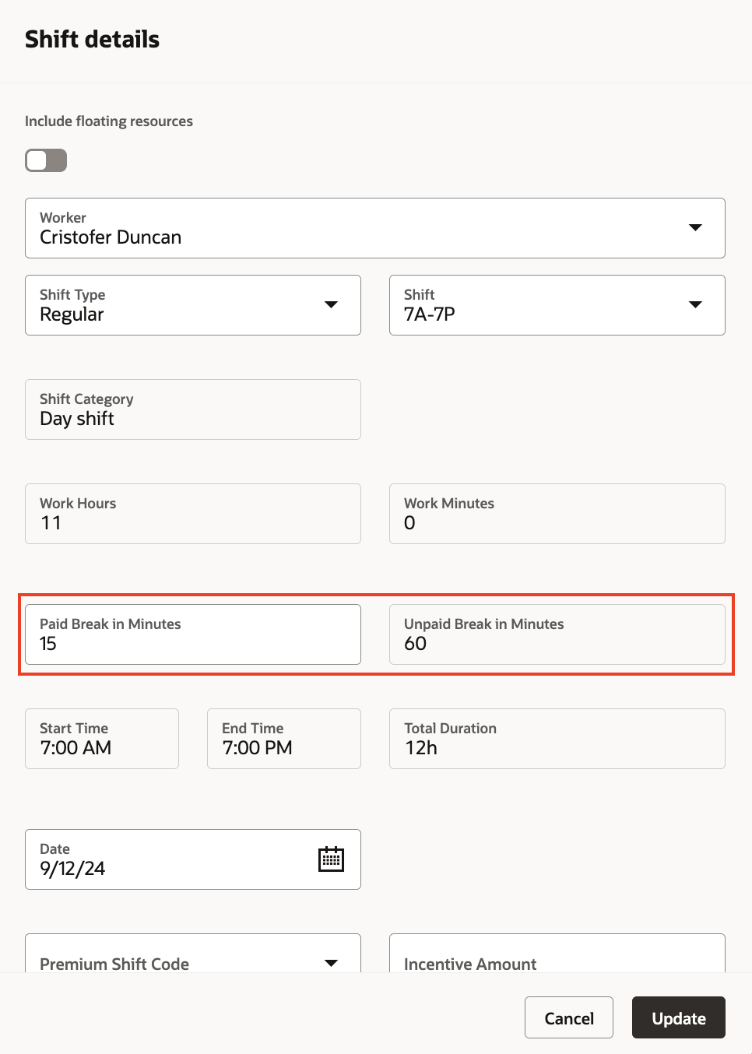Click the Start Time field

pos(102,739)
